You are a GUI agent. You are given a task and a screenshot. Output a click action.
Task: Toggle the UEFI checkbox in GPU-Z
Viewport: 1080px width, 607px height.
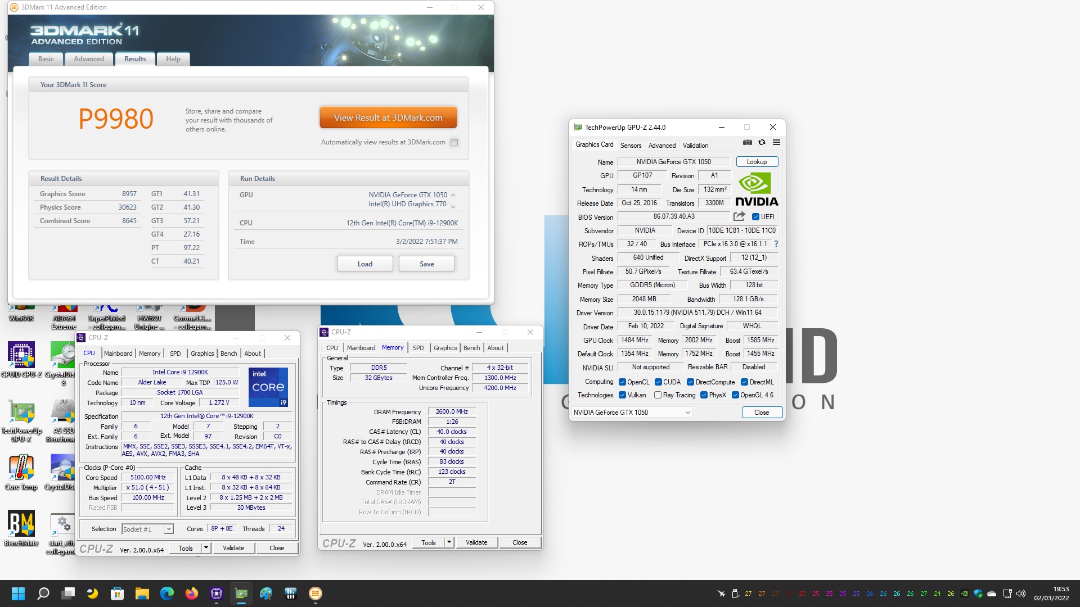click(755, 217)
